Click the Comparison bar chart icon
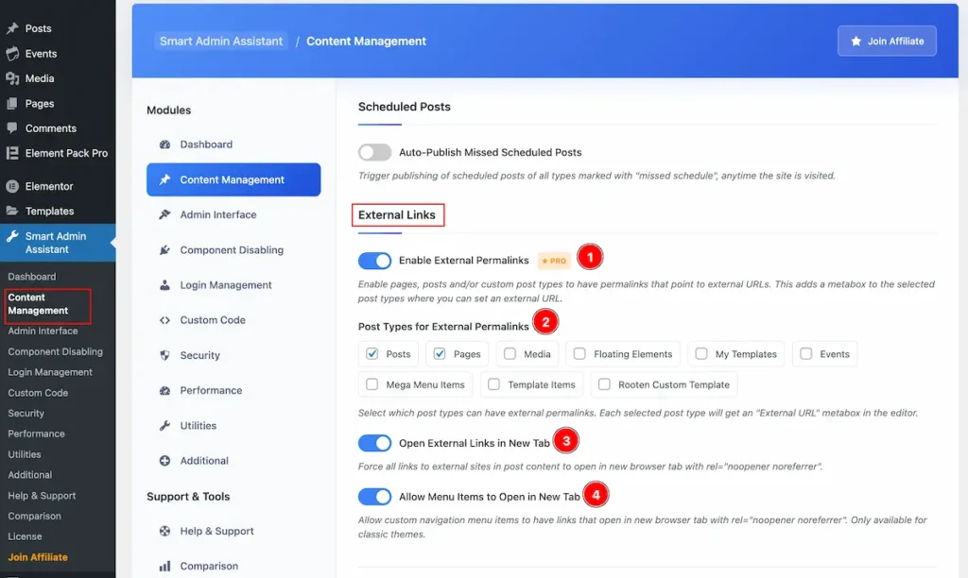 164,567
